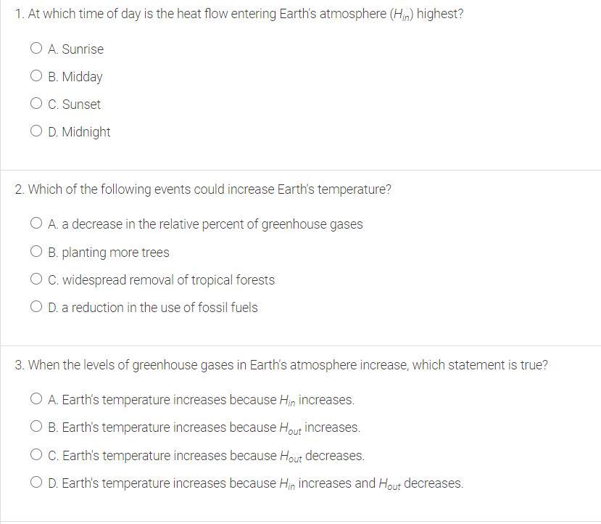Select radio for decrease in greenhouse gases
This screenshot has height=524, width=601.
(36, 224)
